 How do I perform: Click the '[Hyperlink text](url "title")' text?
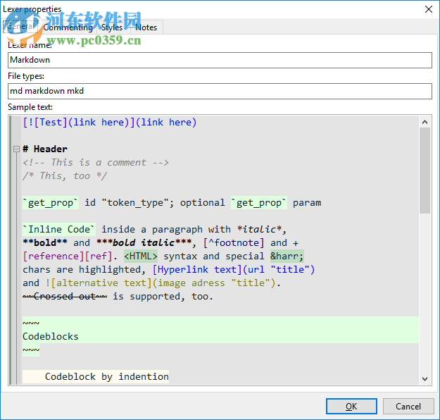point(234,270)
